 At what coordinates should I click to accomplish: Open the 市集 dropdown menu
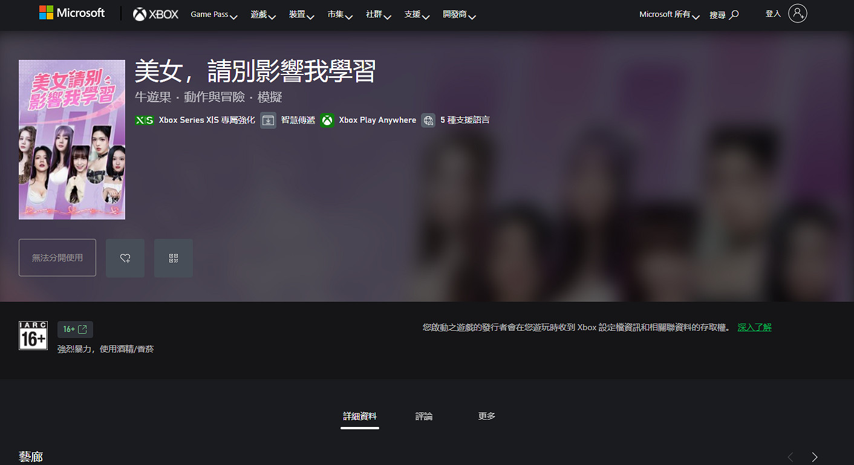pyautogui.click(x=339, y=15)
